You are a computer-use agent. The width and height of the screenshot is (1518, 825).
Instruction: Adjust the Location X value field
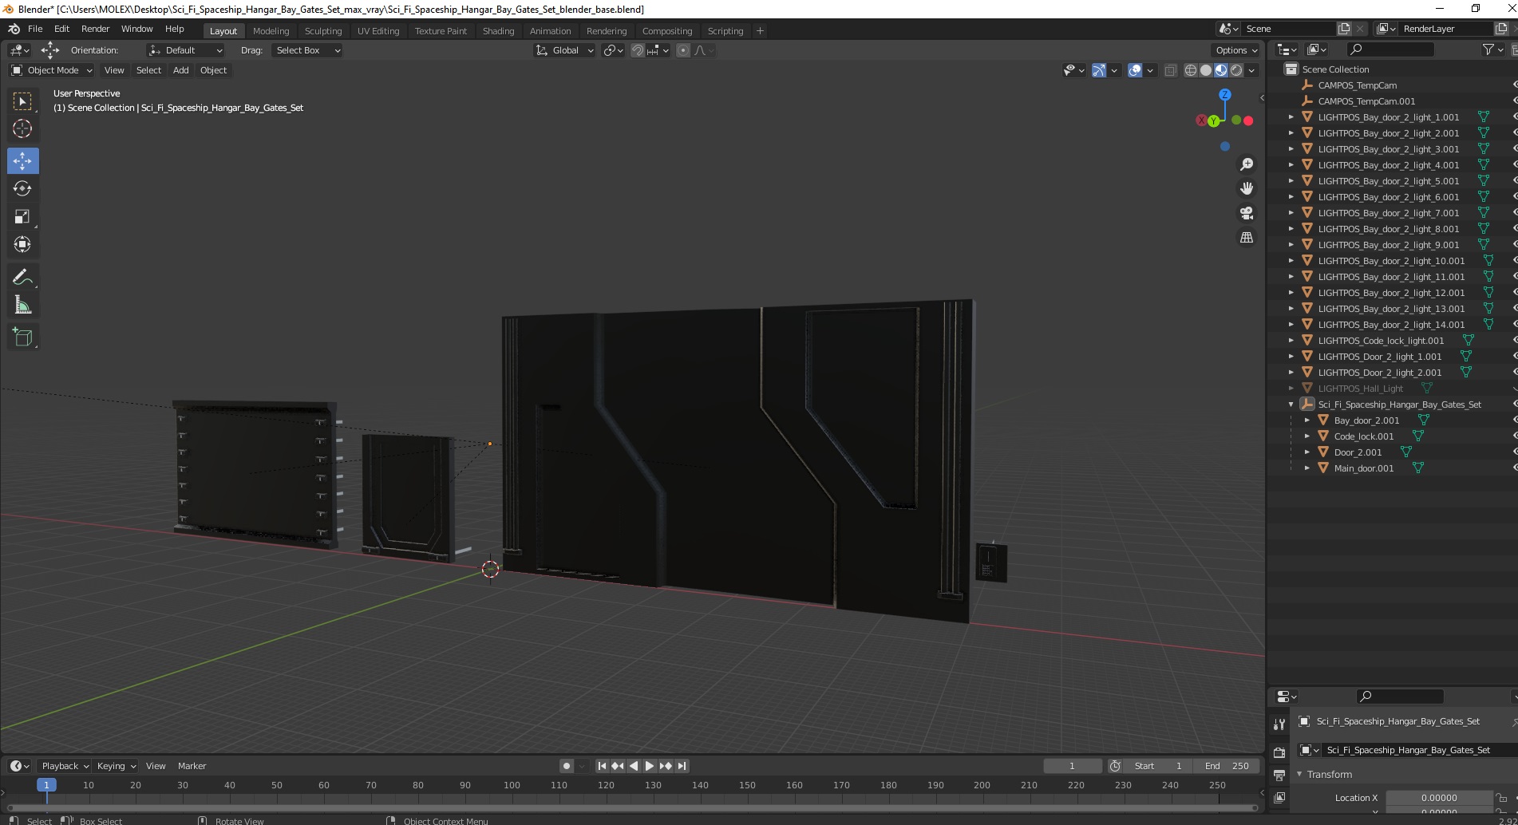[1439, 798]
